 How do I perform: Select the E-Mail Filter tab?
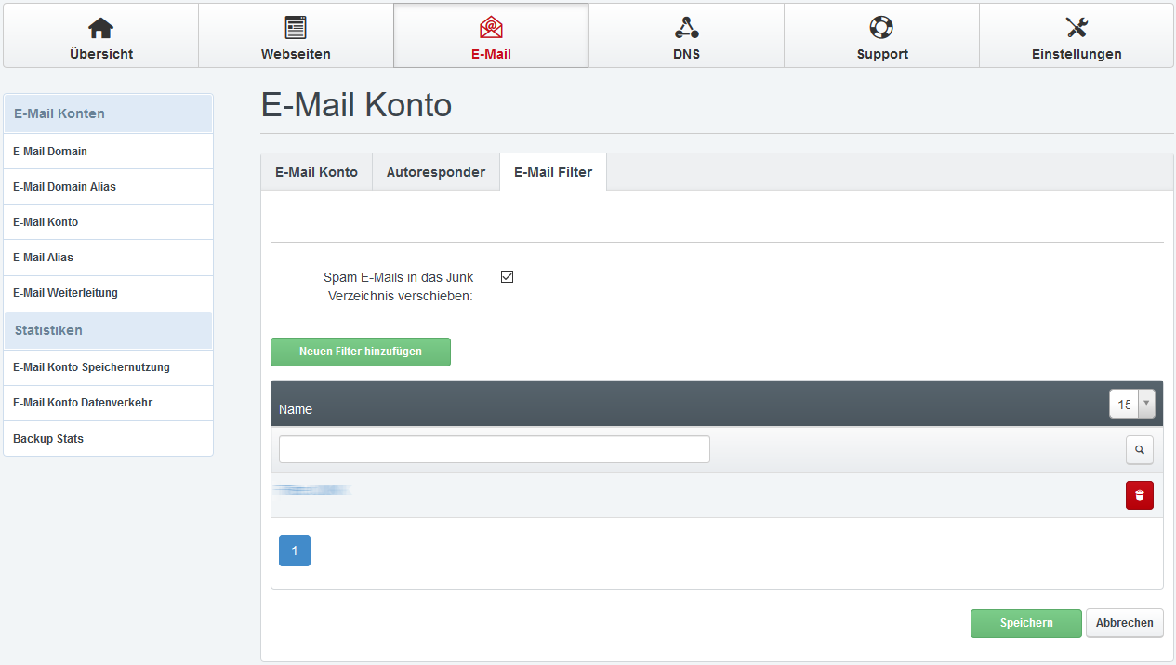pyautogui.click(x=553, y=172)
